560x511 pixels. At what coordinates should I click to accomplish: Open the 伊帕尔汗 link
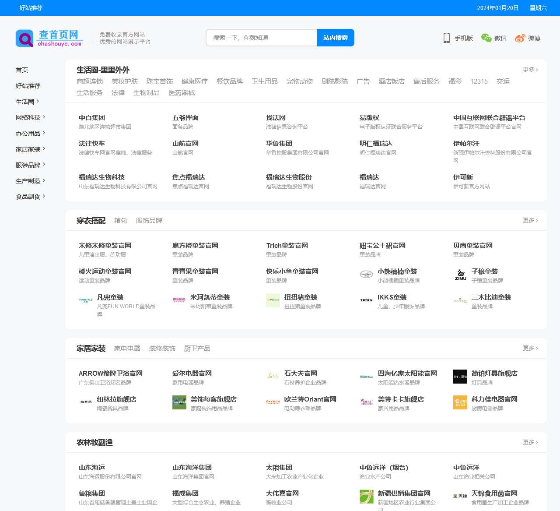(x=466, y=144)
